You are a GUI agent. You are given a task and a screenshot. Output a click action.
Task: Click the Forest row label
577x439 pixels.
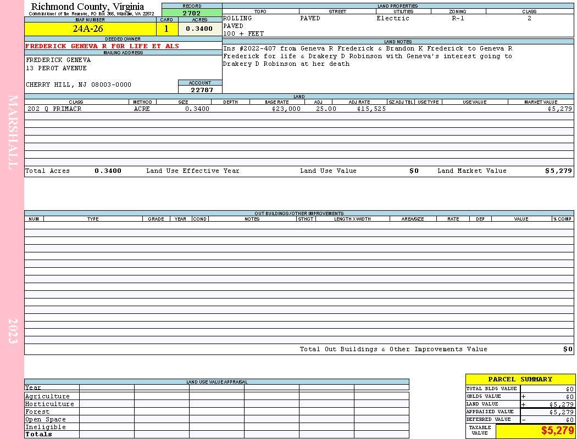pyautogui.click(x=37, y=412)
